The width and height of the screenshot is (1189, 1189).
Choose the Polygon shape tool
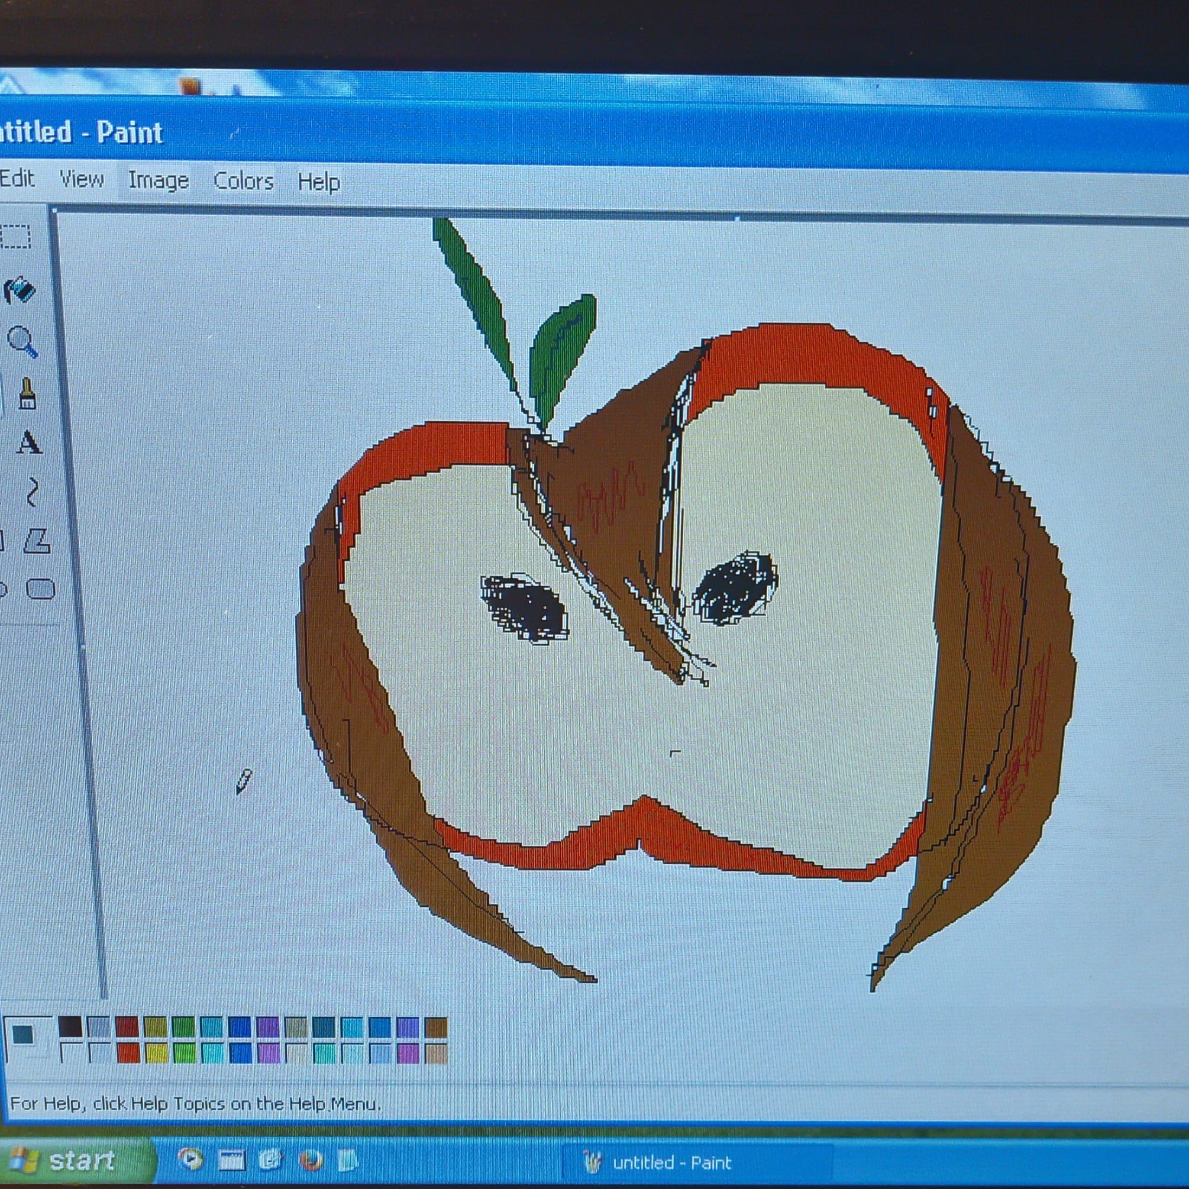click(x=37, y=540)
